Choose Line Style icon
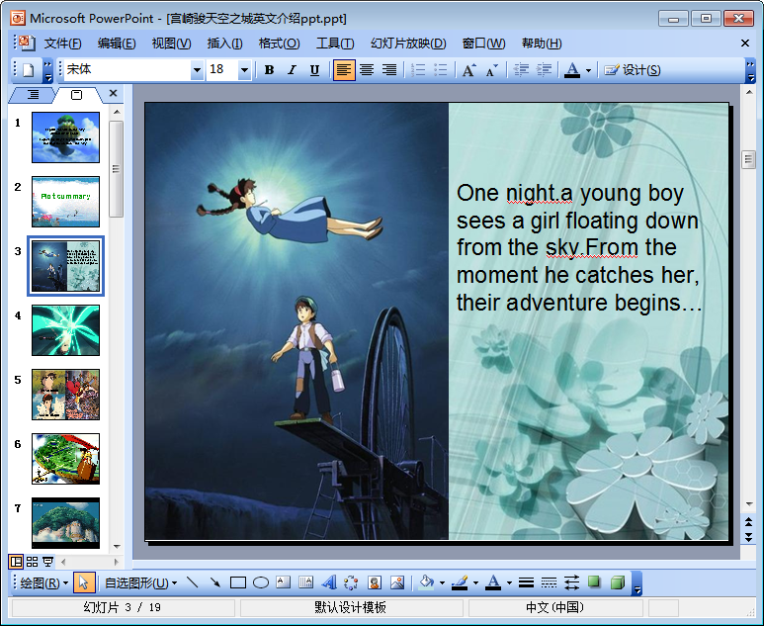 click(x=526, y=582)
